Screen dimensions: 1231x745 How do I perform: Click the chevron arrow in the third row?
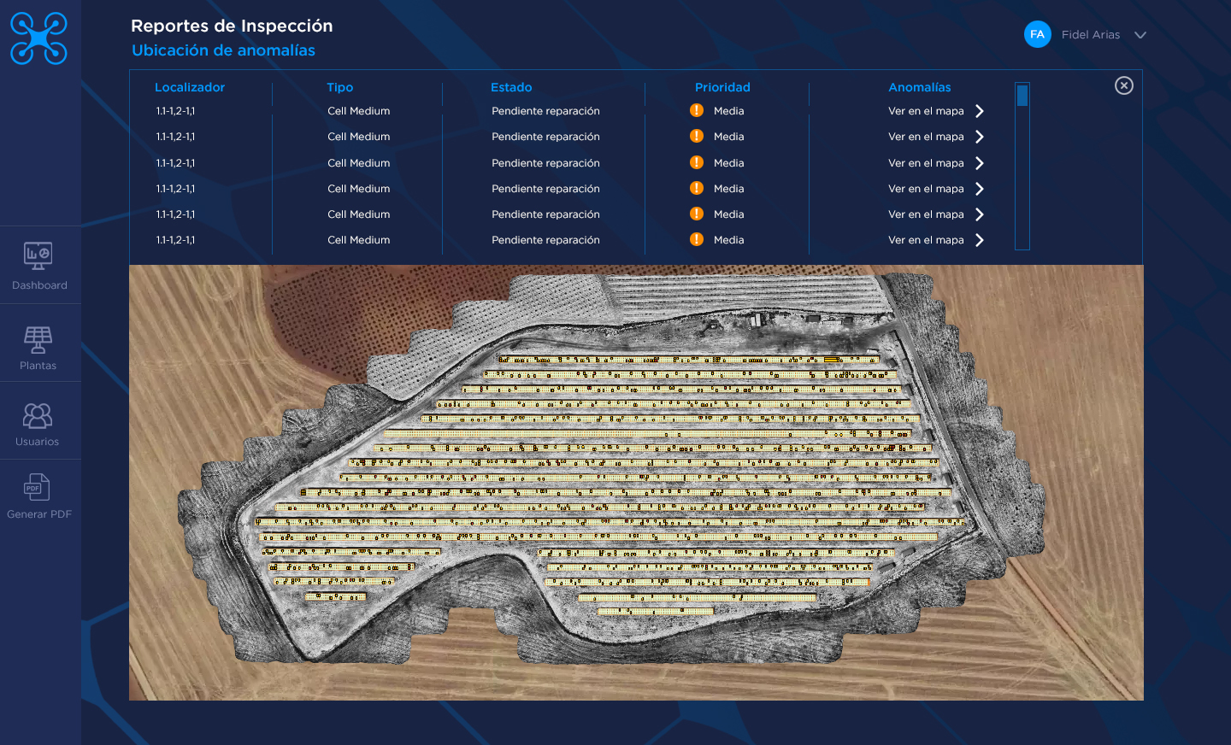[980, 163]
